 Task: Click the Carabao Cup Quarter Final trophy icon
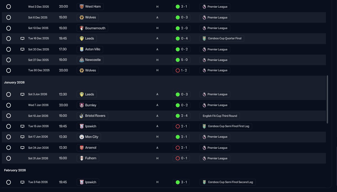pos(204,39)
